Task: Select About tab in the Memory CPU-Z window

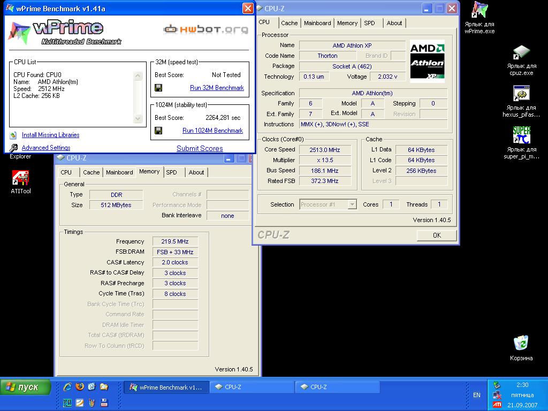Action: pyautogui.click(x=196, y=172)
